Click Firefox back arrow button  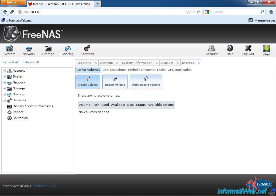(x=5, y=12)
